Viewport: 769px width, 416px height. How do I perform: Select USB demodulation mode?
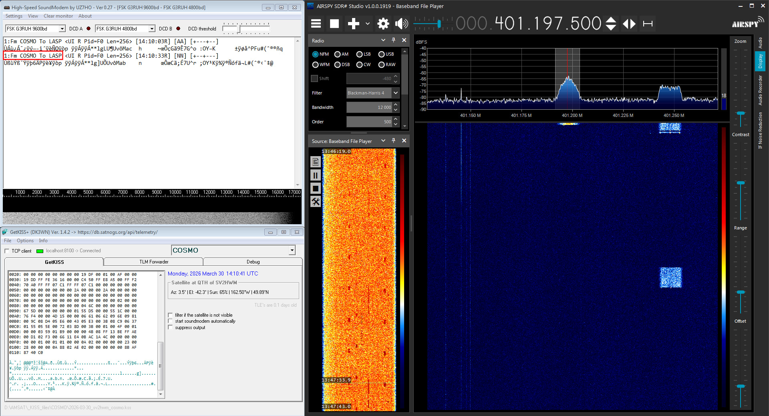(382, 54)
